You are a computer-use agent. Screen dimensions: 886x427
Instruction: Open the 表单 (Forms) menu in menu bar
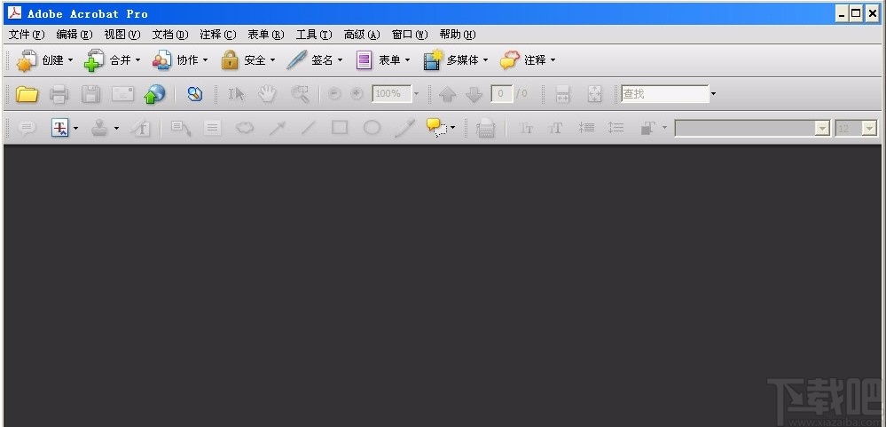pyautogui.click(x=266, y=35)
